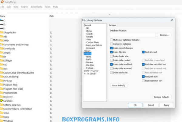Open the File menu
This screenshot has width=182, height=122.
tap(2, 7)
